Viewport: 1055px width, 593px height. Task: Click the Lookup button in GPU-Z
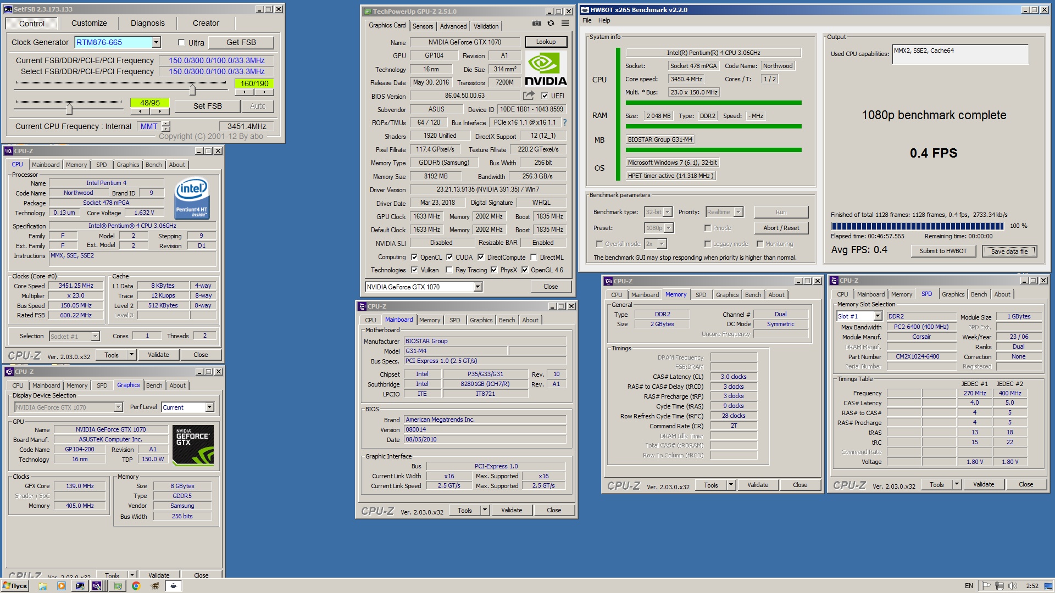point(546,42)
